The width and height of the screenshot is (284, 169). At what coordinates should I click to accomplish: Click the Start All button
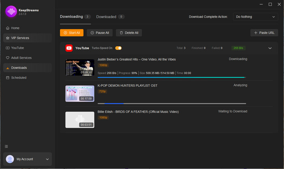coord(72,33)
